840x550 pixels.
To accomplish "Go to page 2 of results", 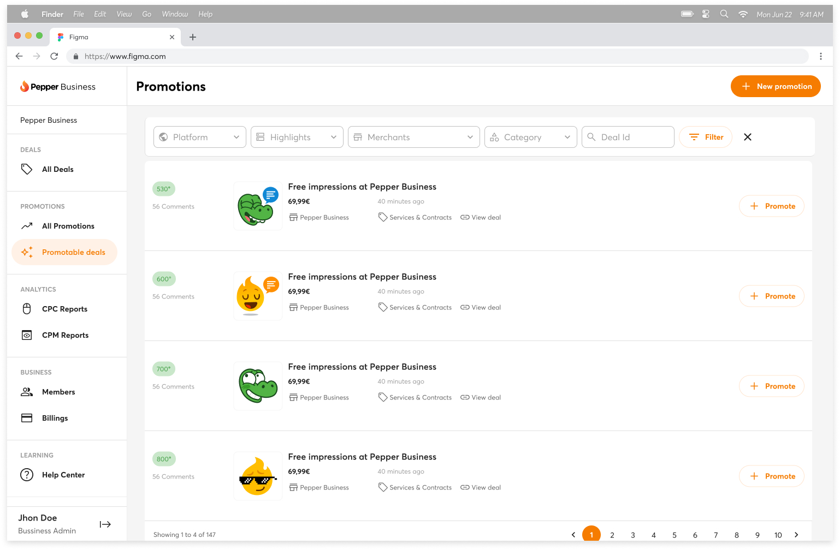I will [612, 535].
